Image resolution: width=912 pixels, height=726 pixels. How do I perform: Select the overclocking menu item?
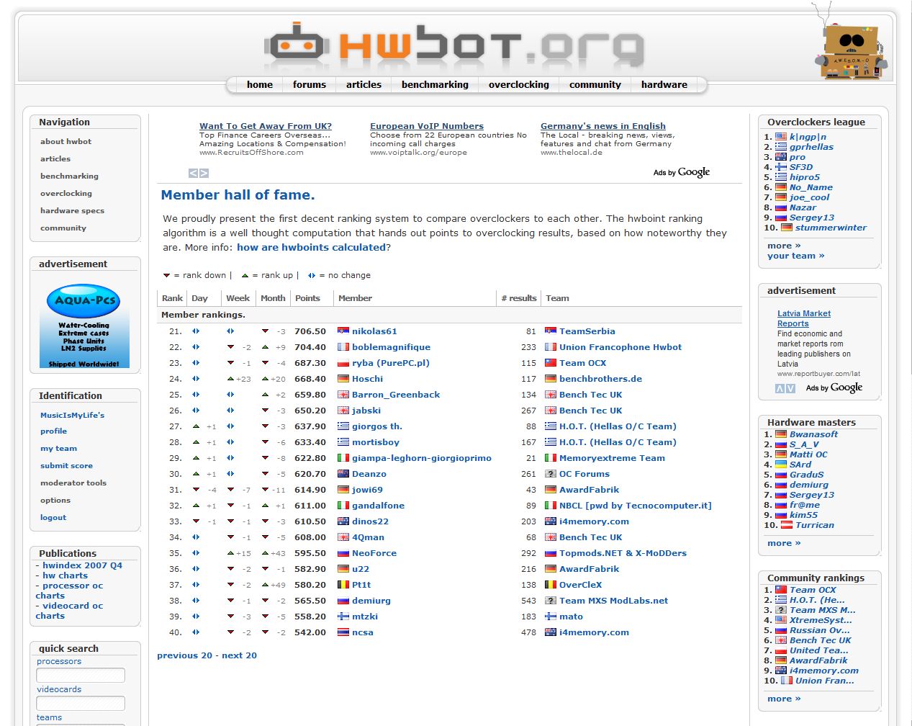(x=519, y=84)
